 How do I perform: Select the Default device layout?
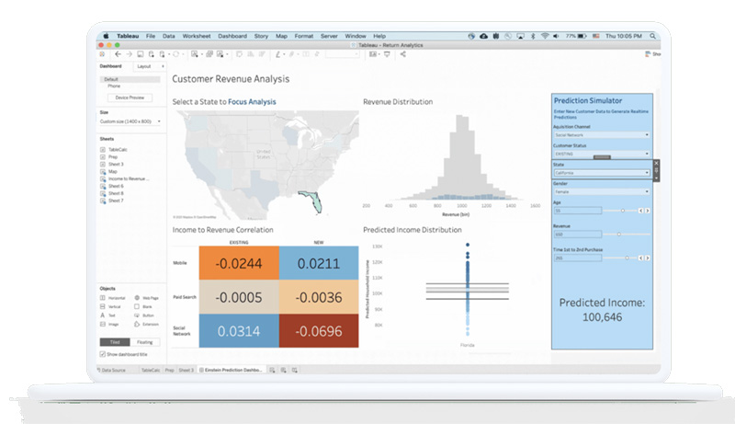pos(130,79)
